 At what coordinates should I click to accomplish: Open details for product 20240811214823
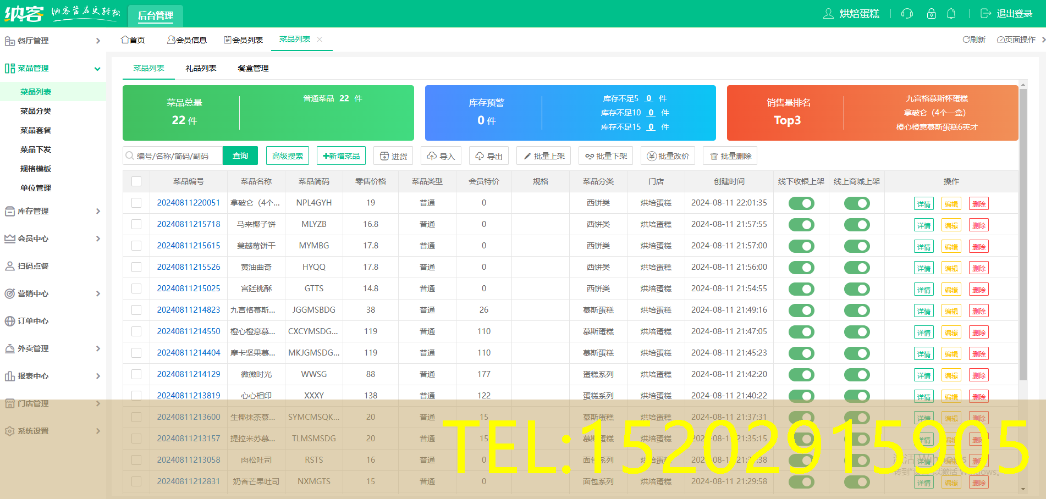point(923,310)
